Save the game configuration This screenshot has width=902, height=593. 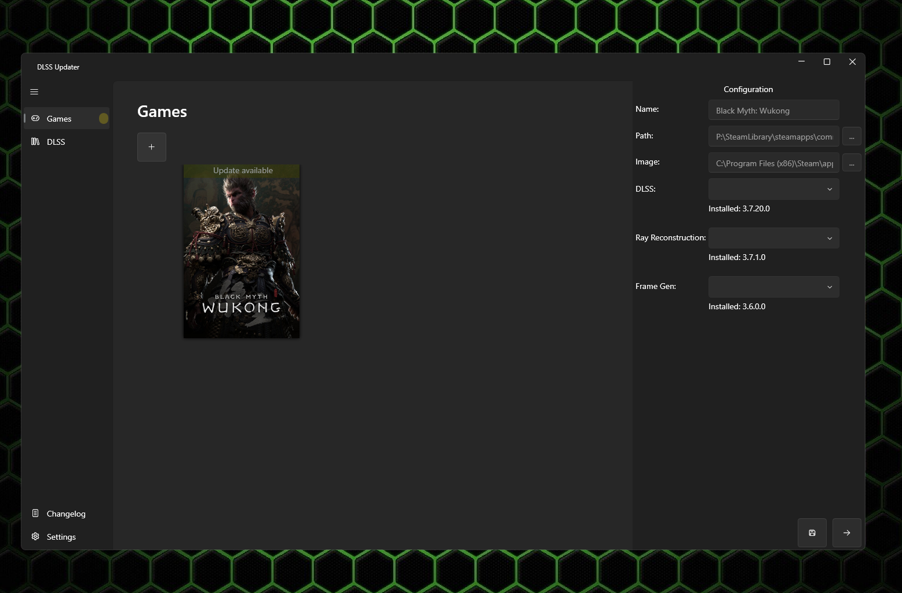pos(812,533)
